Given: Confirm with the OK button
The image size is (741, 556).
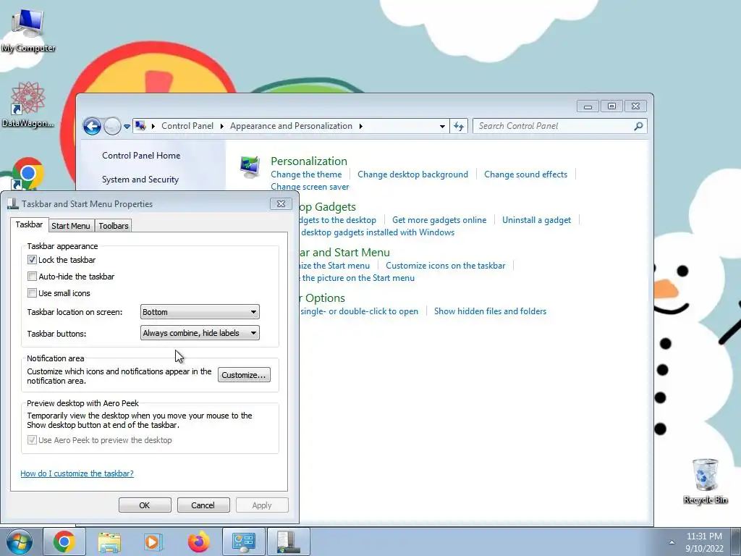Looking at the screenshot, I should point(145,505).
